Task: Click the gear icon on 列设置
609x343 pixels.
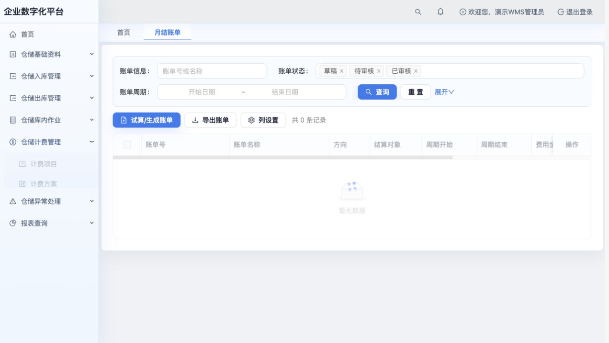Action: (x=251, y=120)
